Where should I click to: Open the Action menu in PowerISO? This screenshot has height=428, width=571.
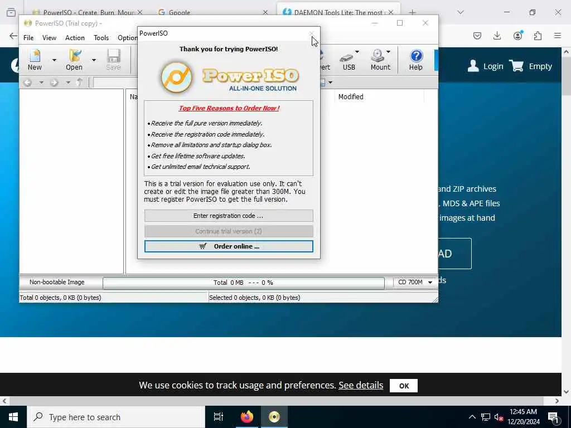click(x=75, y=38)
